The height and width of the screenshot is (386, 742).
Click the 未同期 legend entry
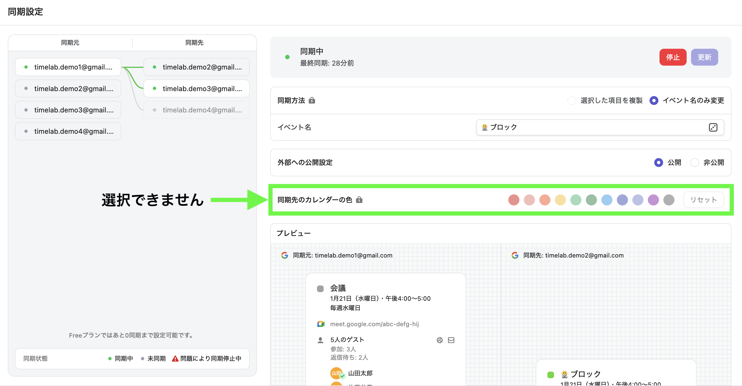click(153, 358)
